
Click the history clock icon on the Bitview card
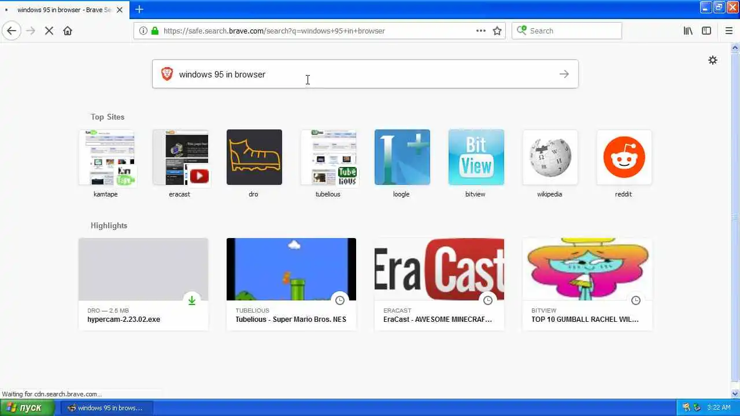tap(636, 300)
